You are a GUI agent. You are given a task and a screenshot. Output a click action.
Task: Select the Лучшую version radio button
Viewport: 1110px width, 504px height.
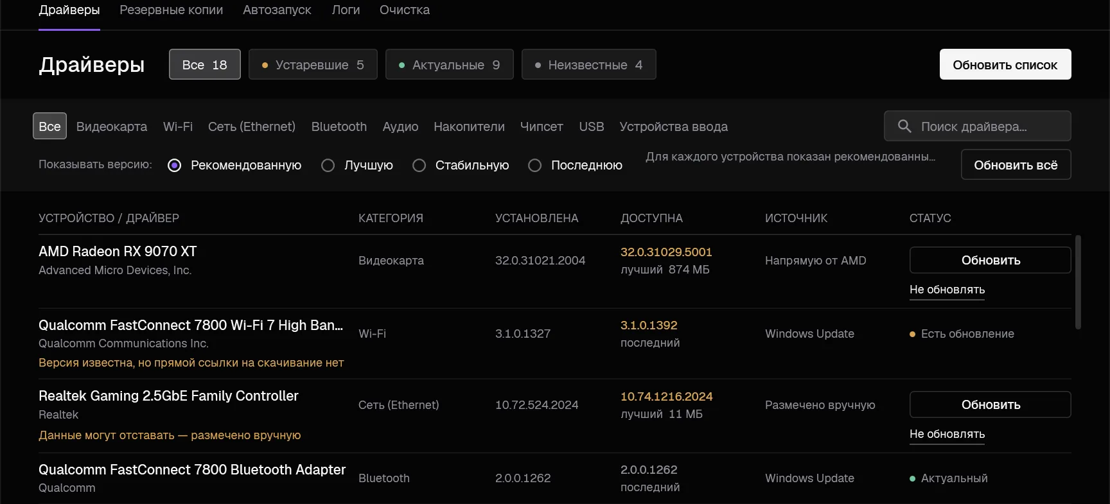point(328,166)
